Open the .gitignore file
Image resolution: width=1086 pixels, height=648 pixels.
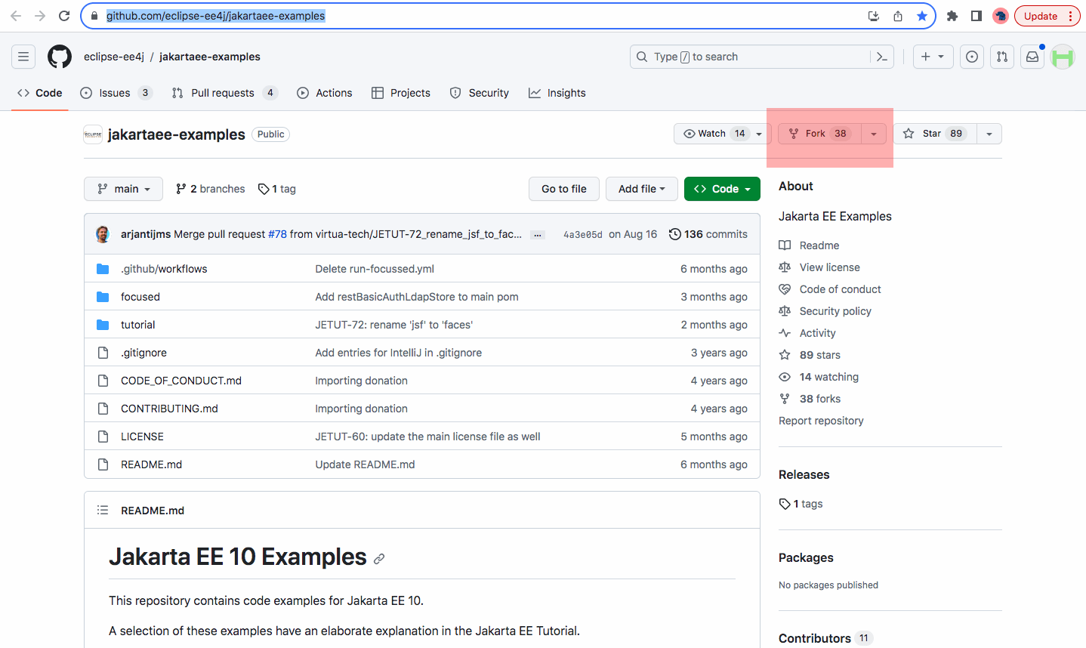point(143,353)
